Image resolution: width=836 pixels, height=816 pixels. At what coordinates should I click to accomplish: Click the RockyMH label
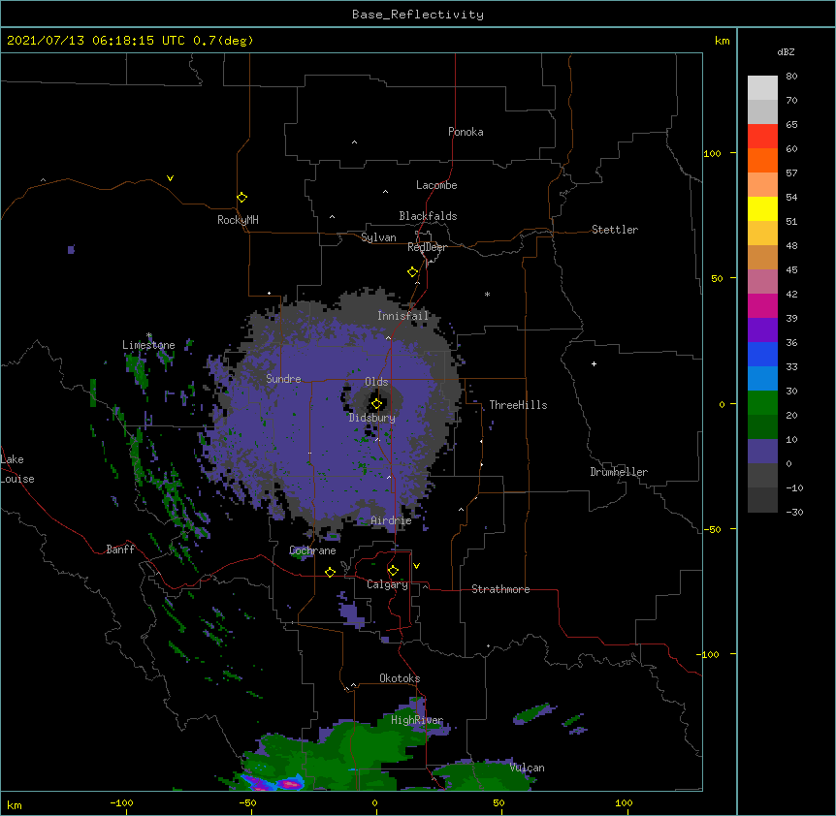pyautogui.click(x=238, y=220)
